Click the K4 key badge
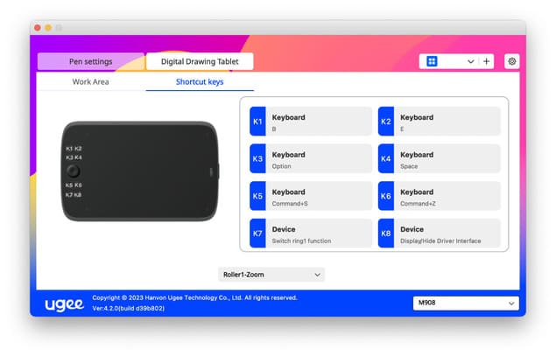Viewport: 556px width, 356px height. coord(386,158)
